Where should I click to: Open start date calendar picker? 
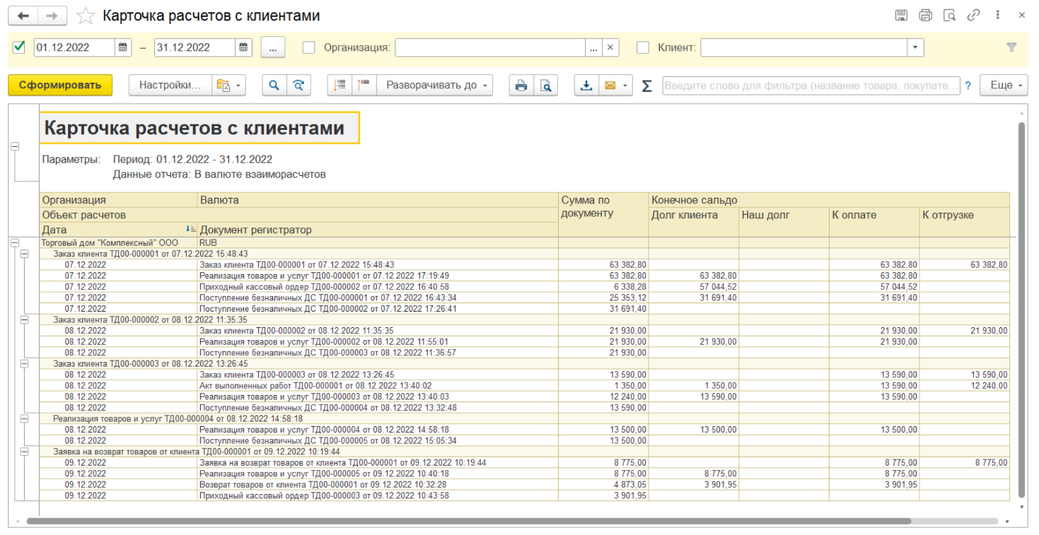[x=123, y=47]
